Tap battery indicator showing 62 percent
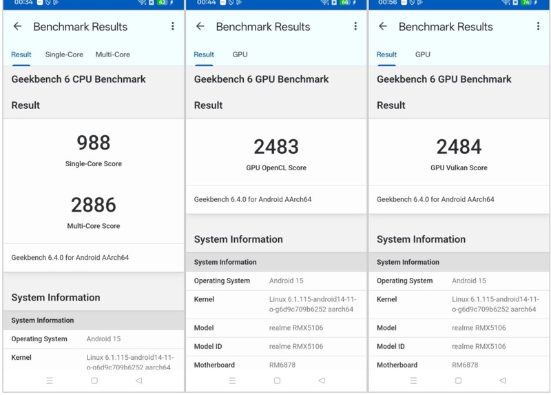The width and height of the screenshot is (551, 395). point(162,3)
